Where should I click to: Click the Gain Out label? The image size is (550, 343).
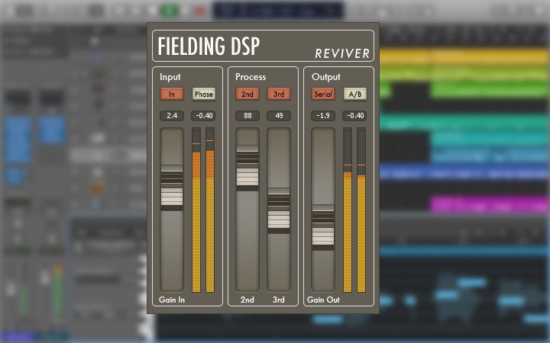tap(323, 300)
